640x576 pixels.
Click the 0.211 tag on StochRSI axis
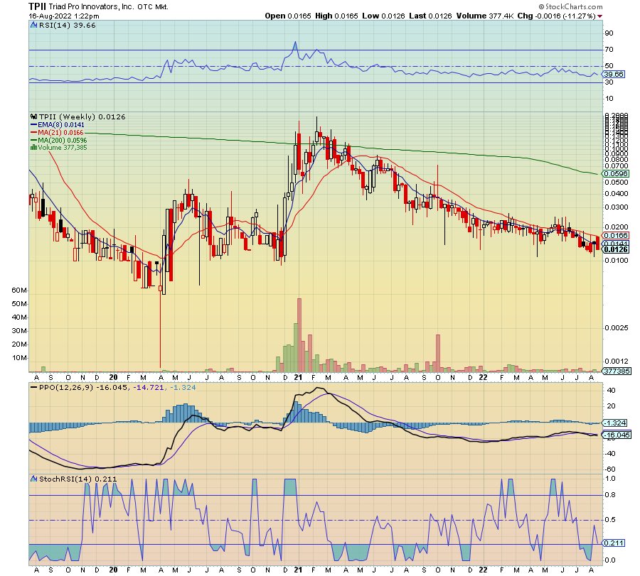(x=614, y=543)
